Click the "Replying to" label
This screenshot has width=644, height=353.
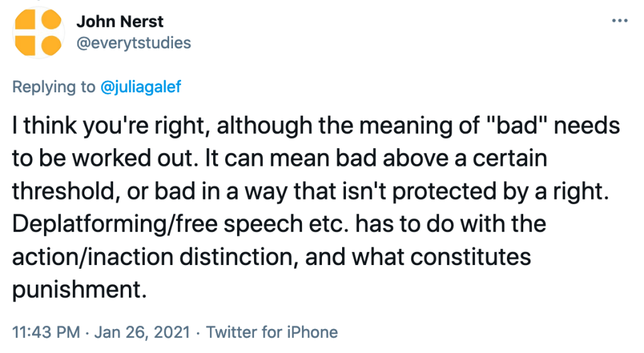[x=54, y=87]
